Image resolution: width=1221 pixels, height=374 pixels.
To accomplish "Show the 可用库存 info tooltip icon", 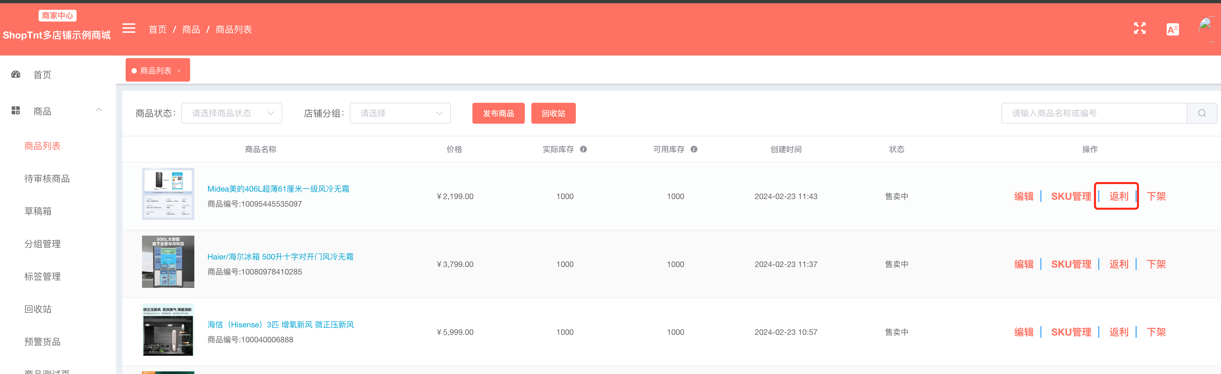I will click(x=694, y=149).
